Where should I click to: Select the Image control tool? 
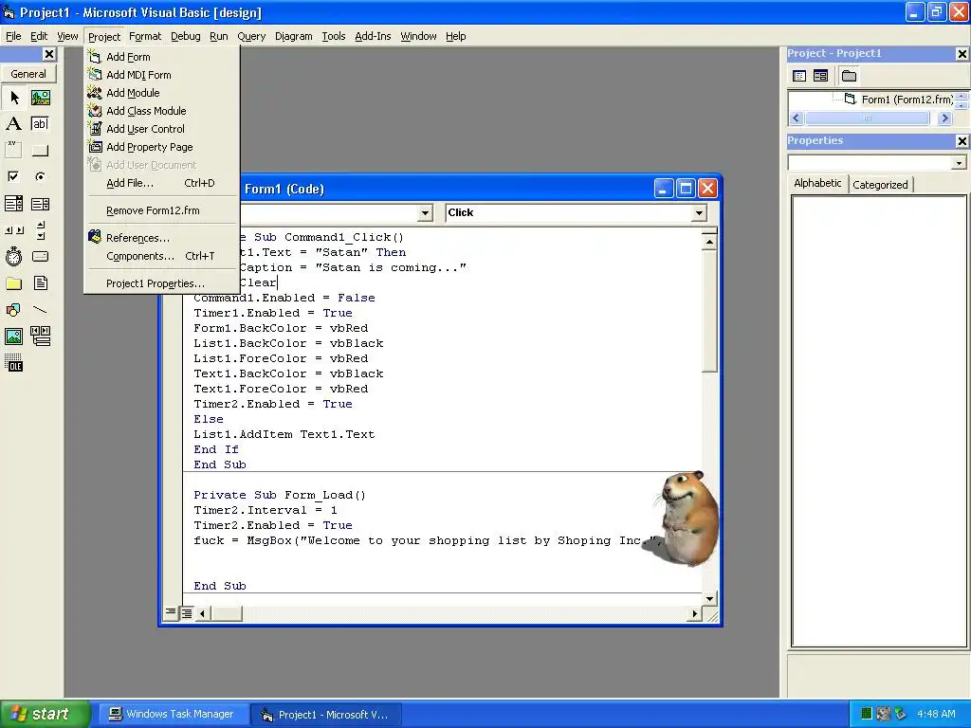[x=14, y=337]
